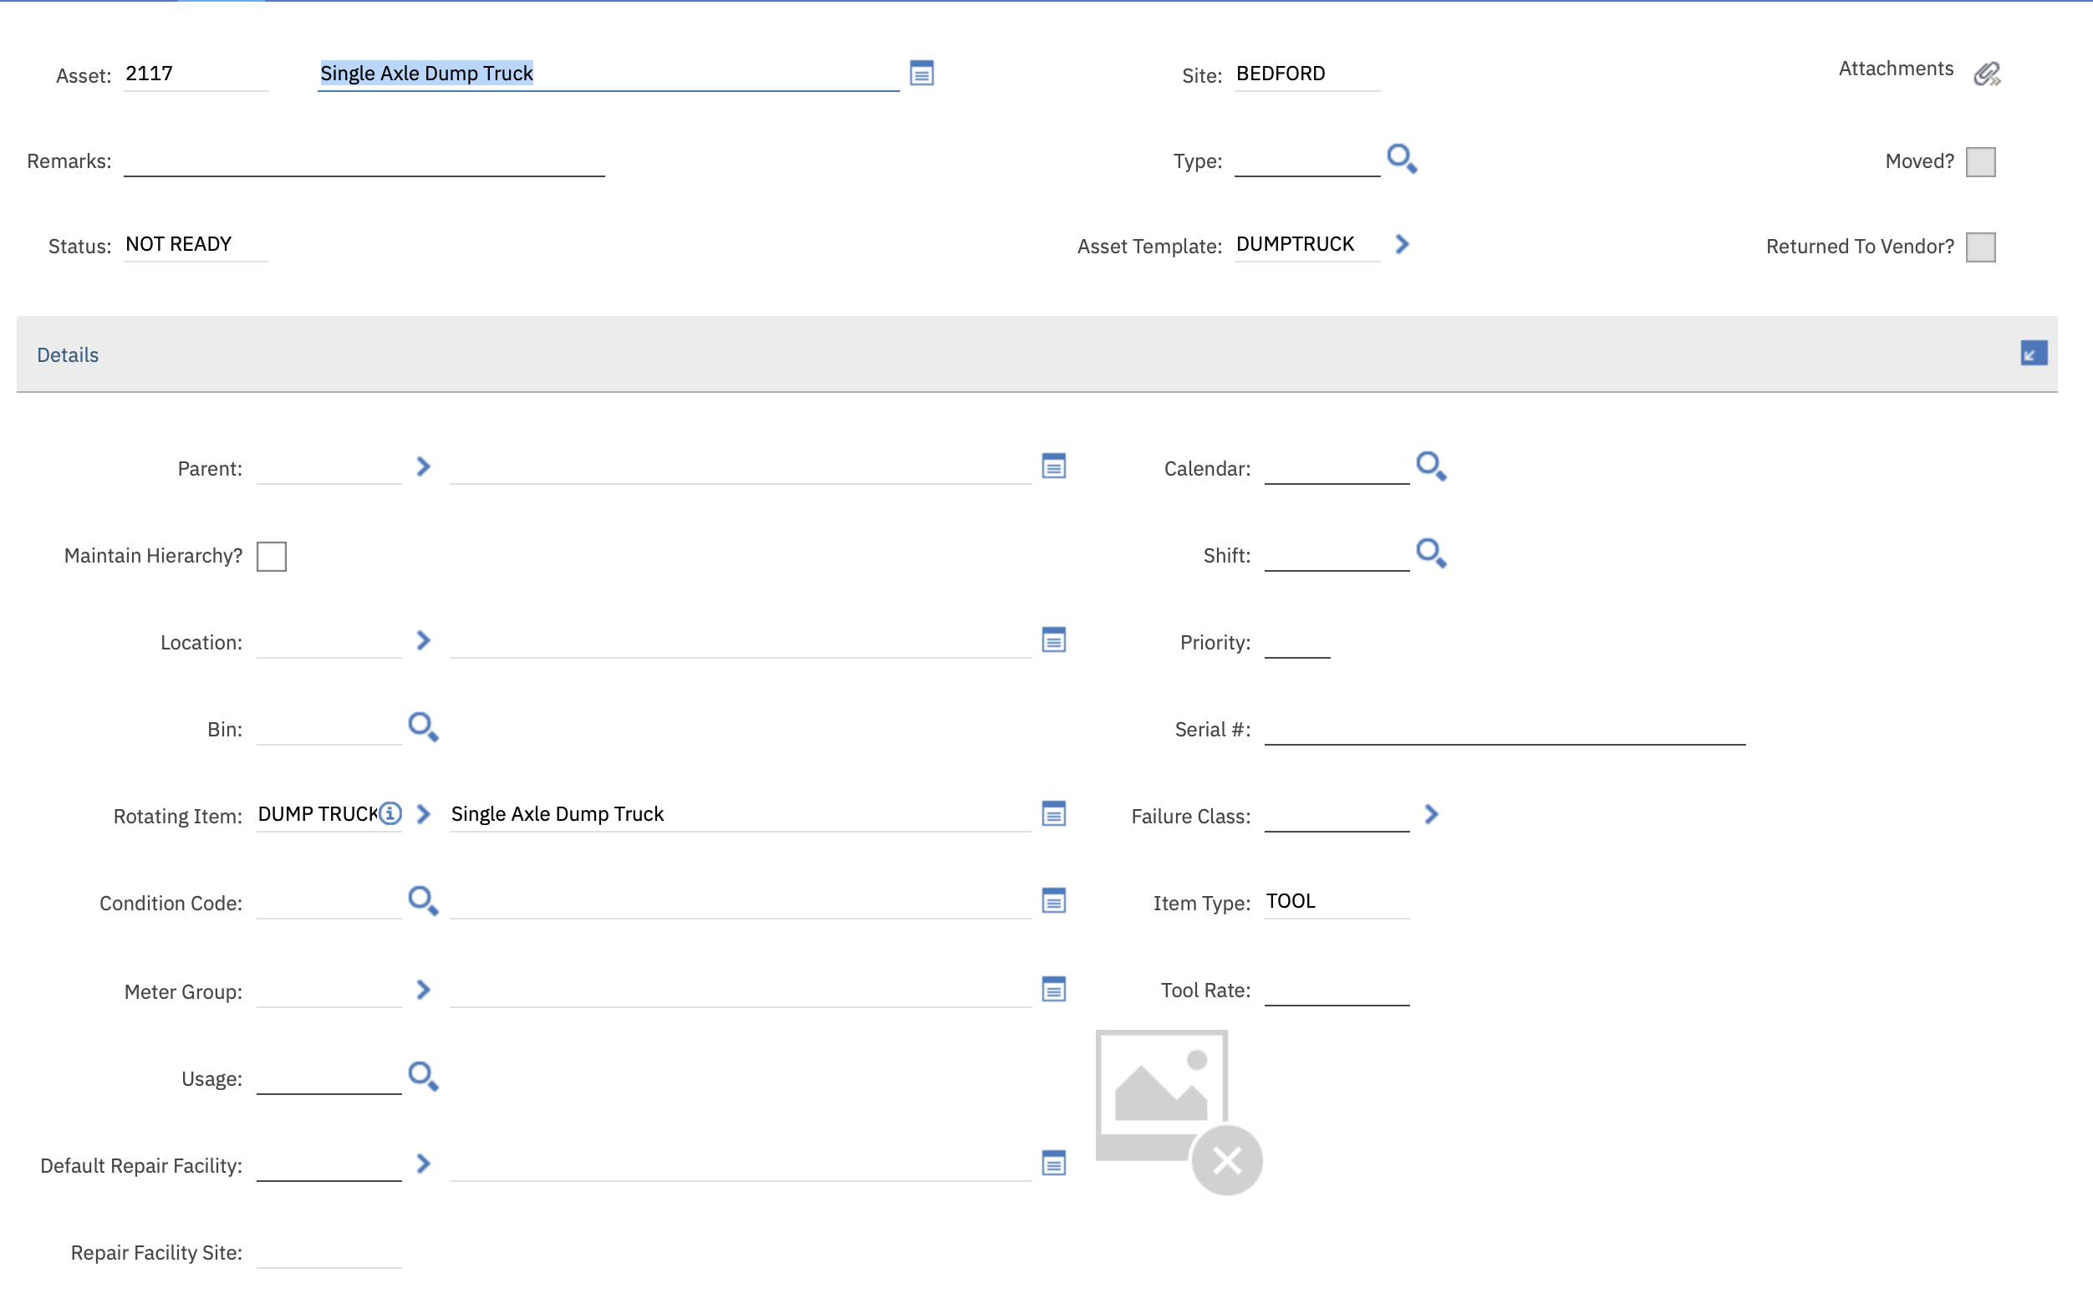
Task: Toggle the Returned To Vendor checkbox
Action: pyautogui.click(x=1980, y=247)
